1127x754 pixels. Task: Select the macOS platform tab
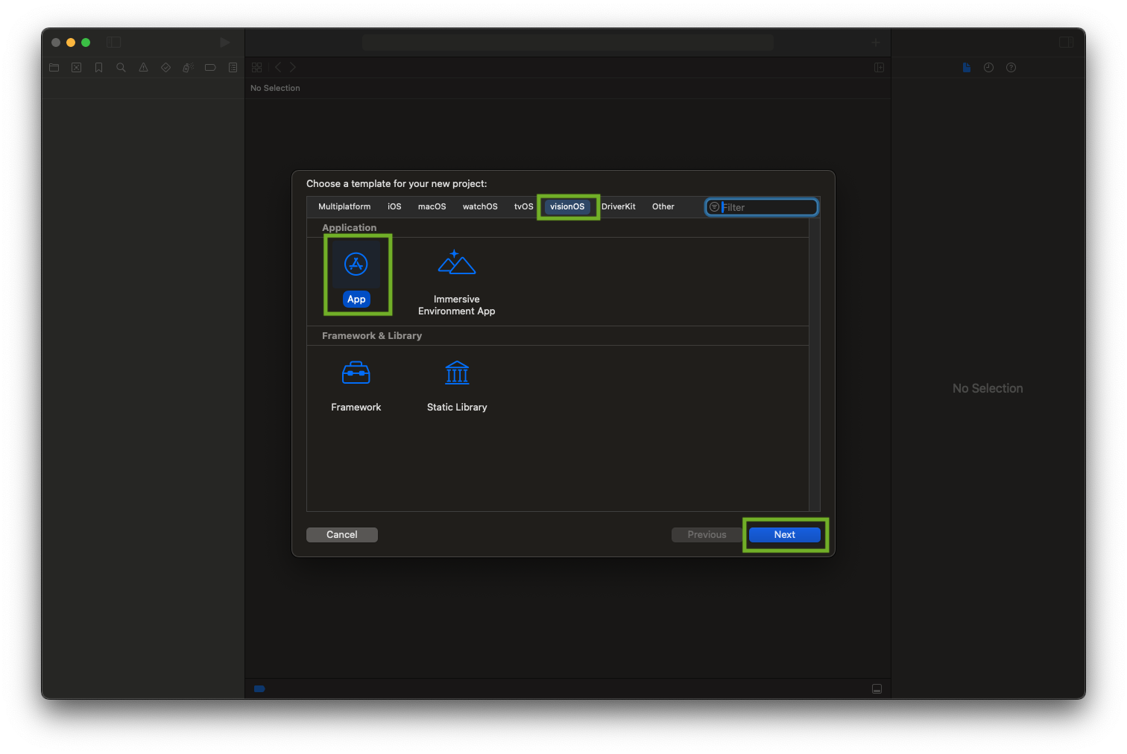432,206
